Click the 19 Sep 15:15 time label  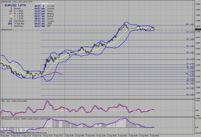pos(47,136)
